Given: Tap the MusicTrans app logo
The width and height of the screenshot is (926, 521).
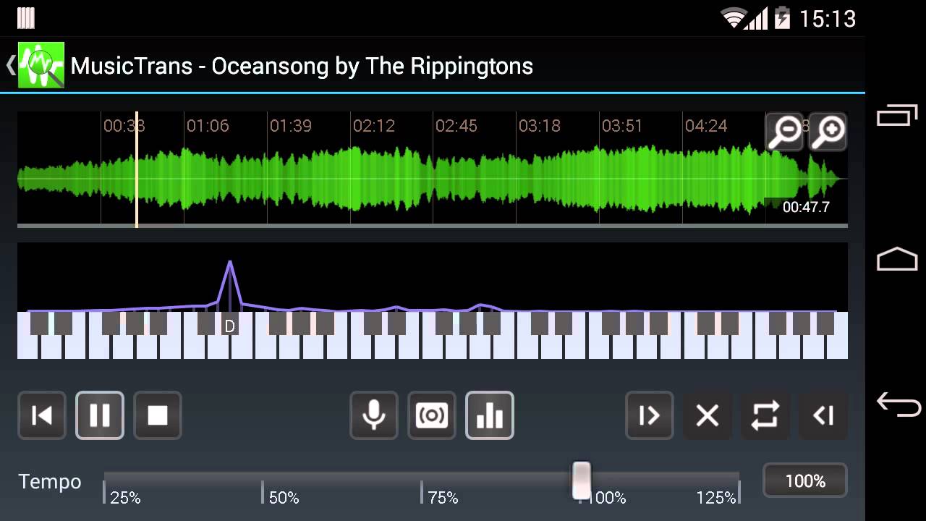Looking at the screenshot, I should (x=41, y=65).
